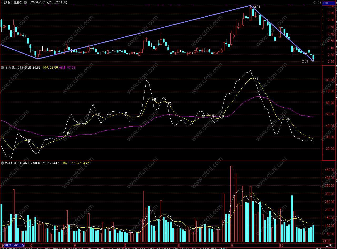
Task: Jump to month 7 on the time axis
Action: (x=125, y=246)
